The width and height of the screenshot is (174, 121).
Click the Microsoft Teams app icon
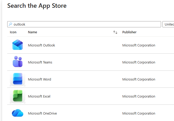[x=18, y=62]
